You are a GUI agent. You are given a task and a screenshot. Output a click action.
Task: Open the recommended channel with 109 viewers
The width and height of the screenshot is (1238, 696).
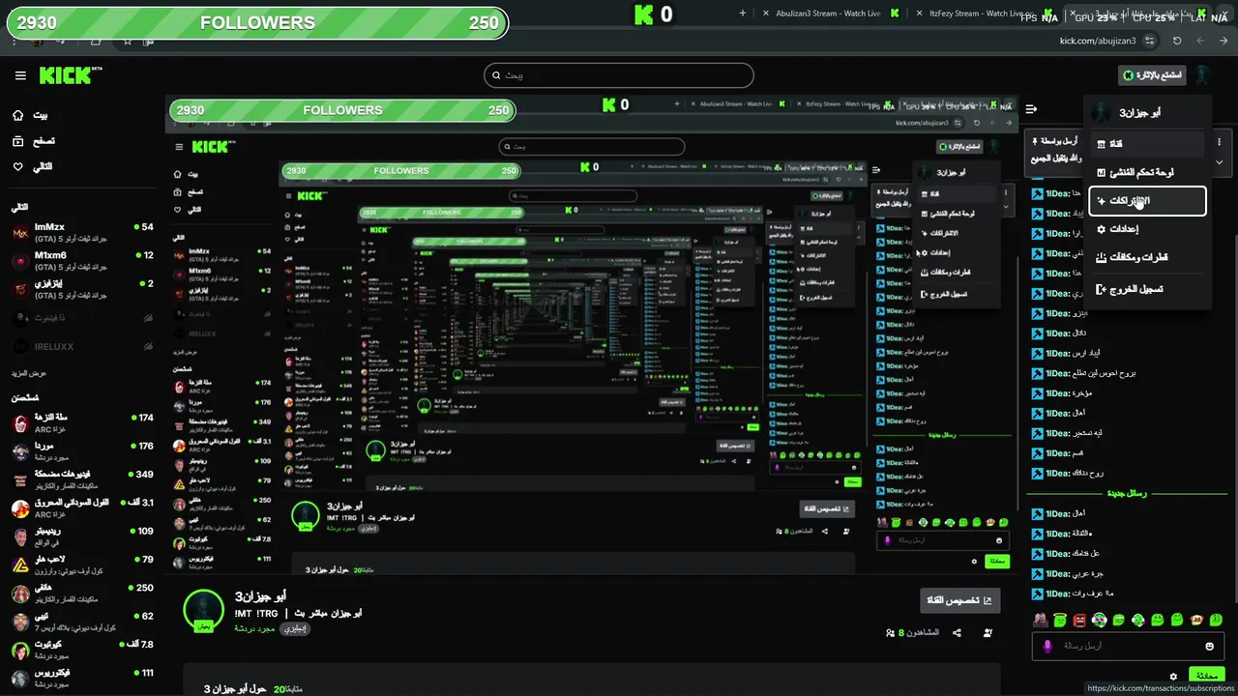82,536
